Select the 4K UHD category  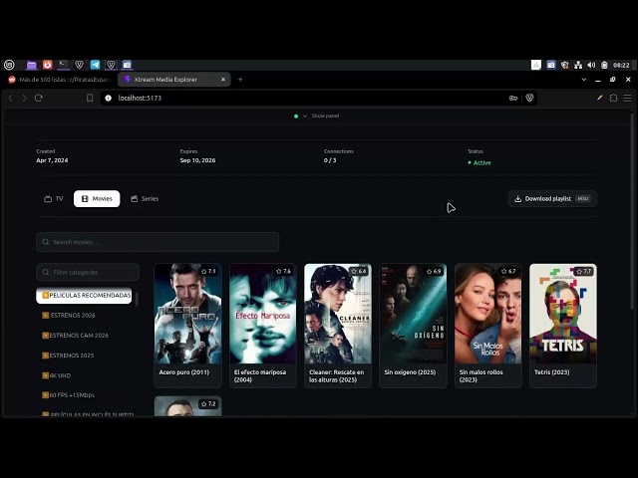point(84,375)
